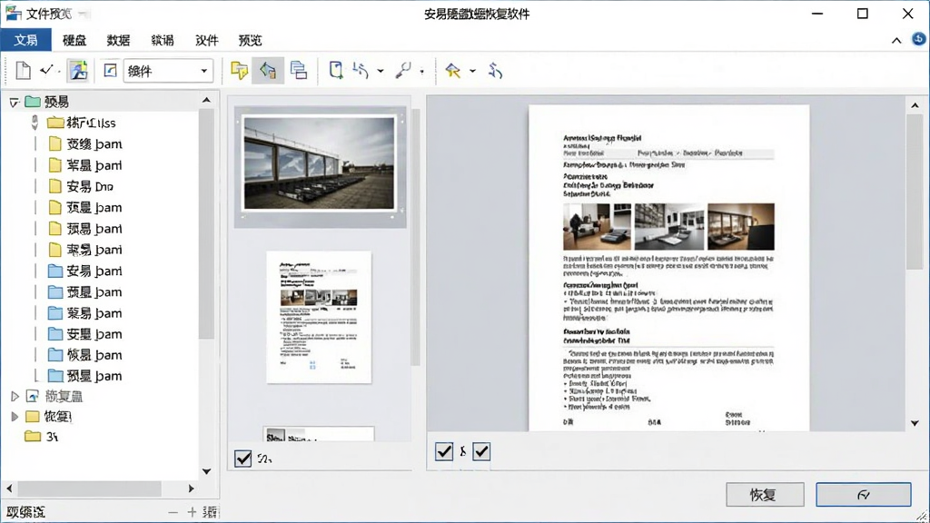This screenshot has width=930, height=523.
Task: Click the zoom out minus icon below the tree
Action: click(x=173, y=512)
